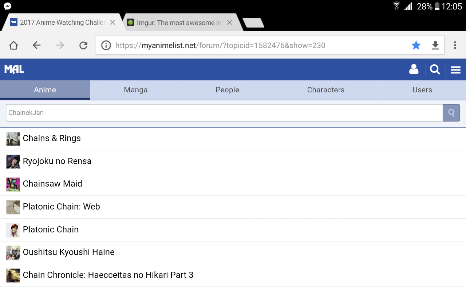Open the MAL hamburger menu
Viewport: 466px width, 291px height.
(x=455, y=69)
